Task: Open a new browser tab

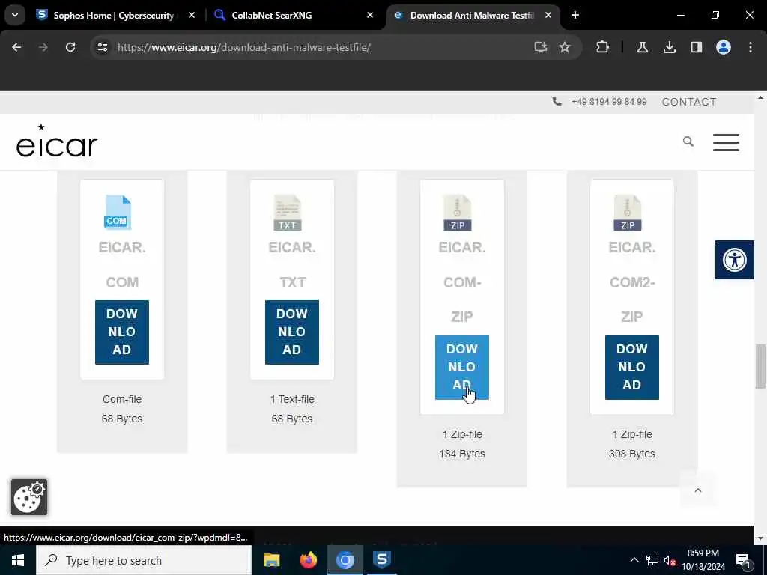Action: 575,16
